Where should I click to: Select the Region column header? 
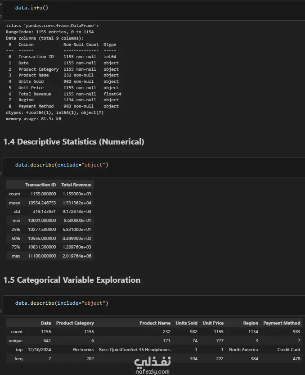click(251, 323)
